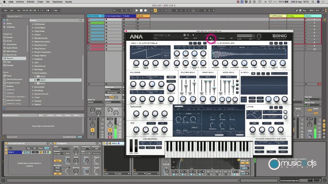Select Samples category in browser

tap(10, 65)
